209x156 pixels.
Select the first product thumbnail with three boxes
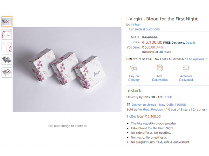tap(7, 22)
